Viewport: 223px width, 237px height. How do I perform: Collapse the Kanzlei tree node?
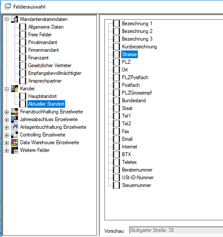point(7,89)
